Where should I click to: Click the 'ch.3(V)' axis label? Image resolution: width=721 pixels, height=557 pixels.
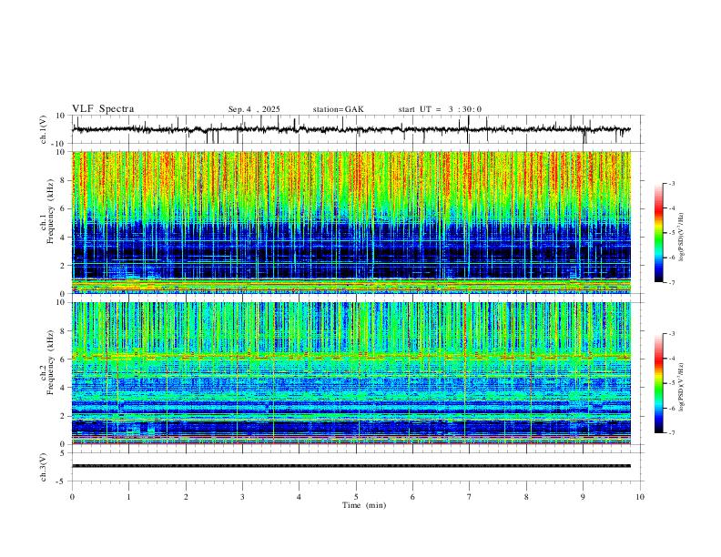click(44, 467)
